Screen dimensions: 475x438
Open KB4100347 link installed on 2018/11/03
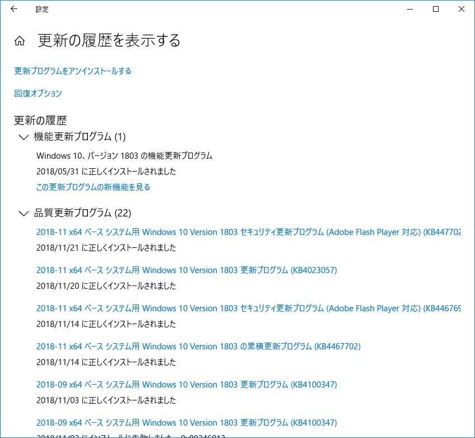(x=187, y=385)
